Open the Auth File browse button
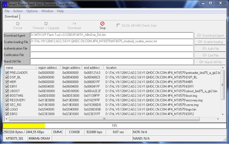229x144 pixels. 210,48
